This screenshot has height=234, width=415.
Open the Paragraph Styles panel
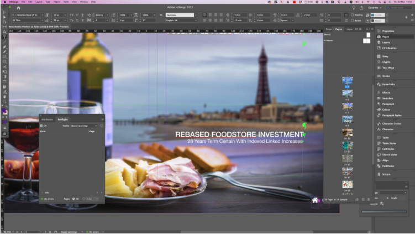pyautogui.click(x=391, y=115)
